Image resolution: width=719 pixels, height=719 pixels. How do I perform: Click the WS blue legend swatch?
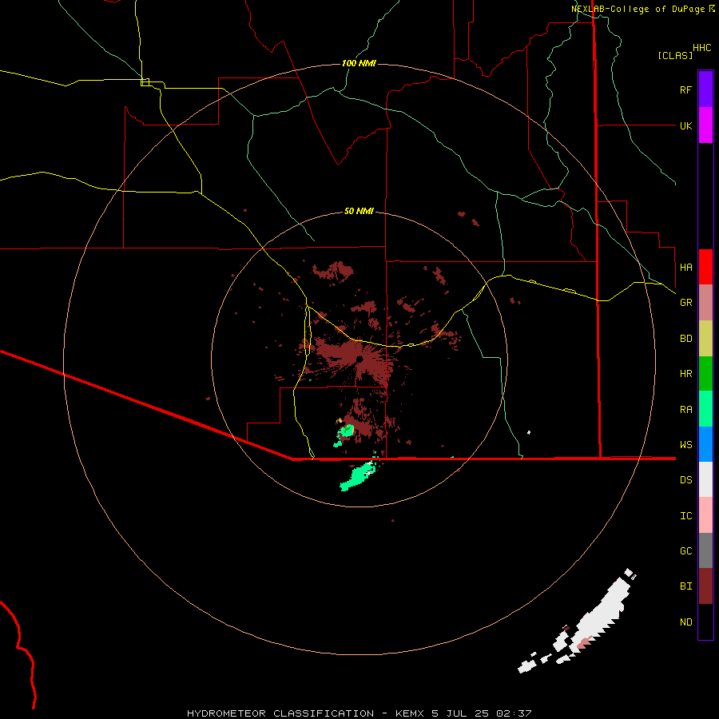pos(705,444)
